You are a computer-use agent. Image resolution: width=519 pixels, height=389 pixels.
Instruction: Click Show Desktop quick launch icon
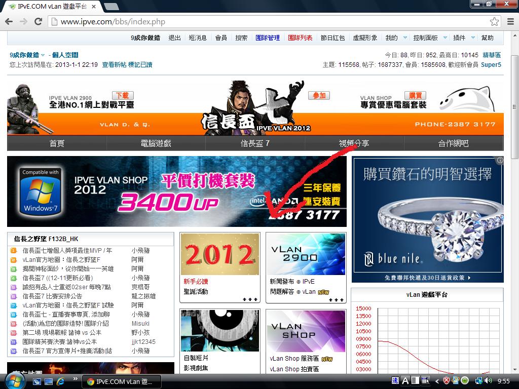pos(49,381)
